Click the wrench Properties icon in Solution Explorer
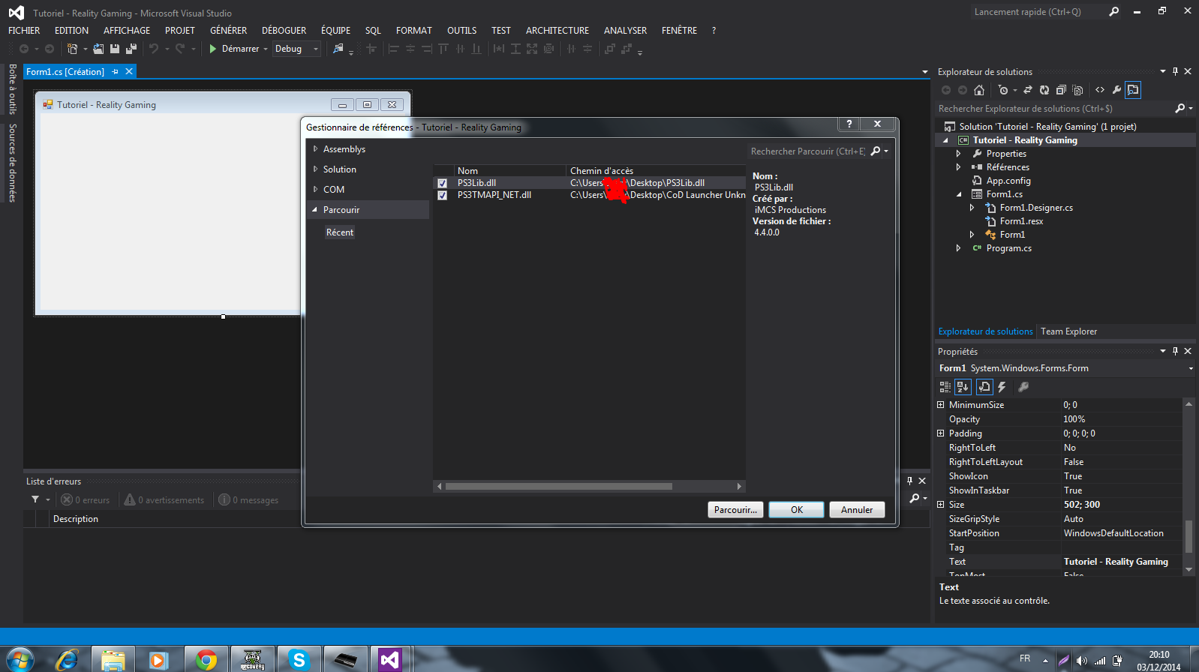Image resolution: width=1199 pixels, height=672 pixels. (x=1116, y=90)
